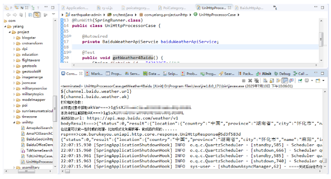Toggle show console when standard out changes

click(285, 80)
